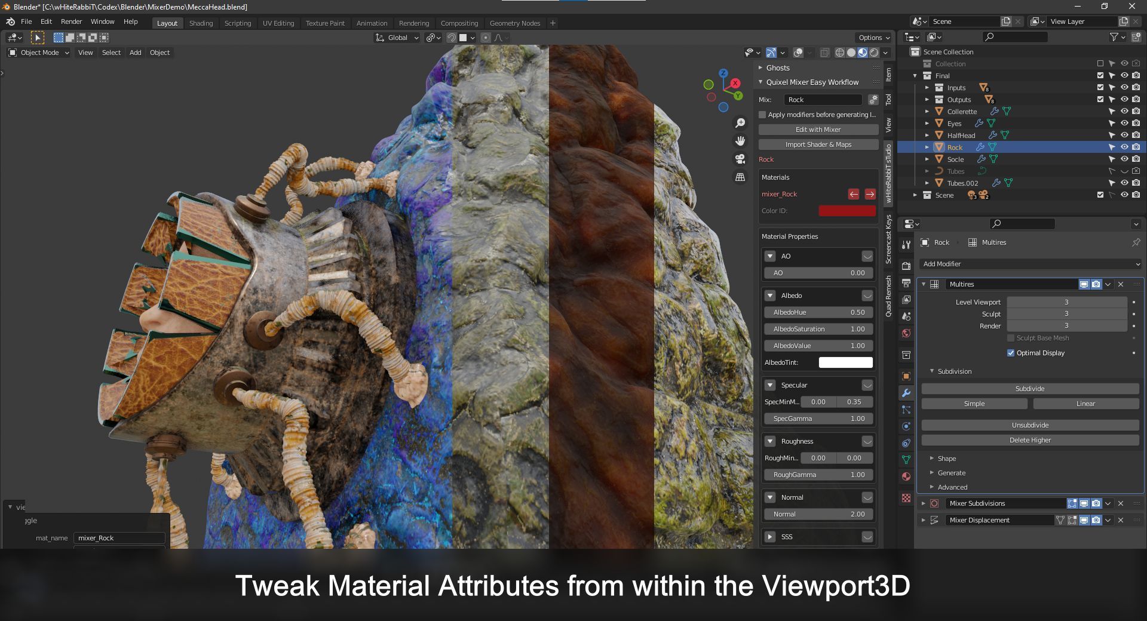Open the Object Mode dropdown
Screen dimensions: 1147x621
[38, 53]
